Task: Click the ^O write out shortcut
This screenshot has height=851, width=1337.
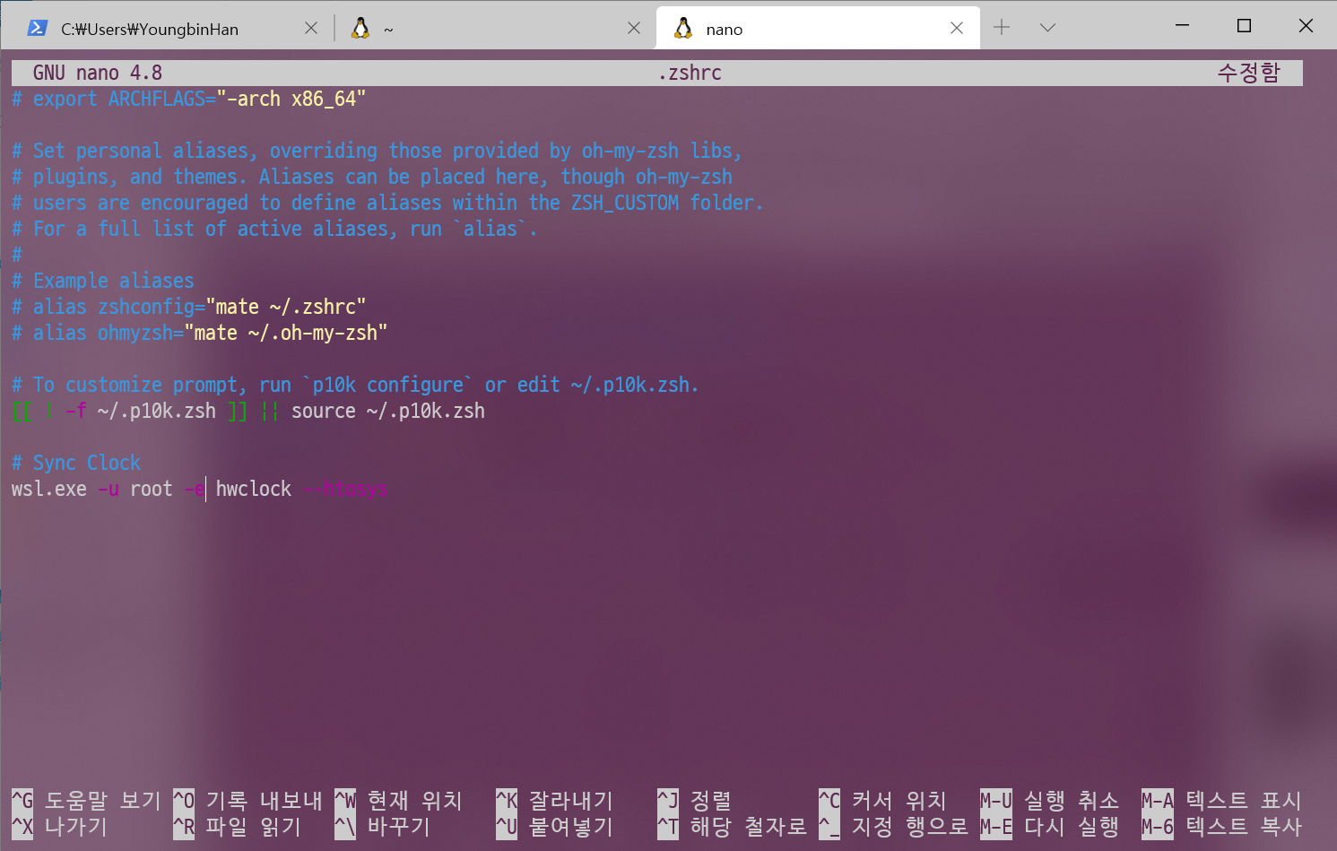Action: (184, 800)
